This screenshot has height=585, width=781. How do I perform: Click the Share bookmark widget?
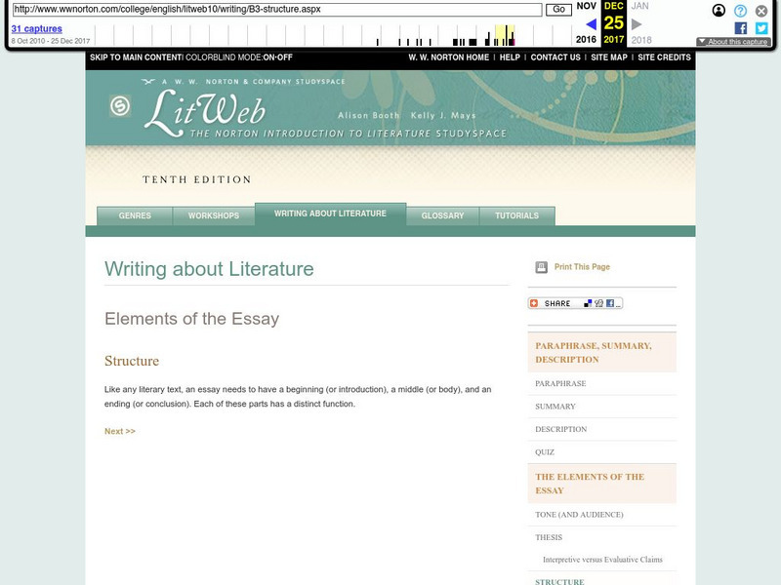[575, 303]
